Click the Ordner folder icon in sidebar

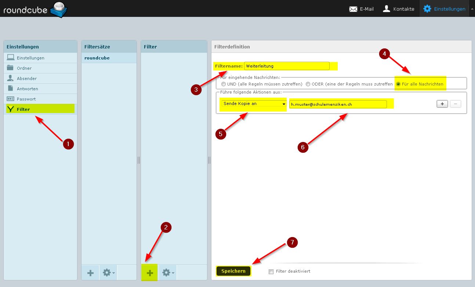(x=10, y=68)
